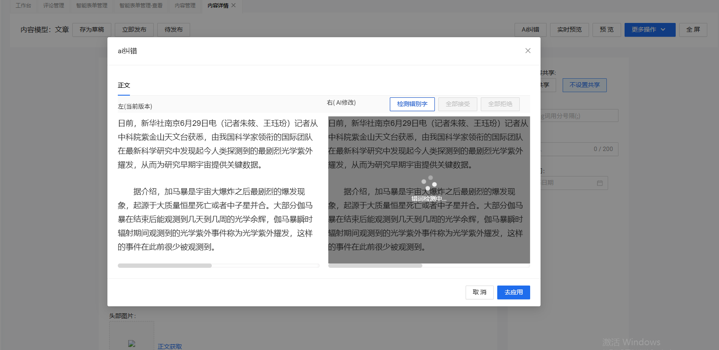This screenshot has width=719, height=350.
Task: Click the broken image icon under 头部图片
Action: tap(132, 344)
